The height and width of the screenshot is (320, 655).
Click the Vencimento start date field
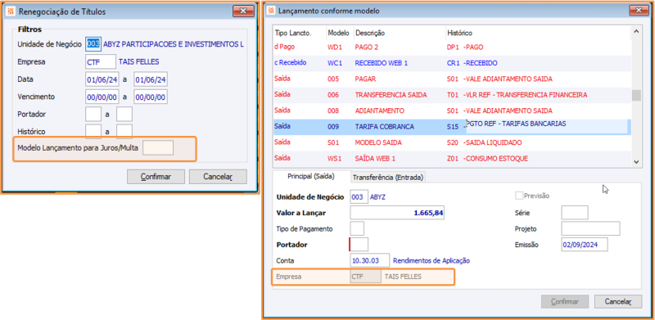pos(102,97)
